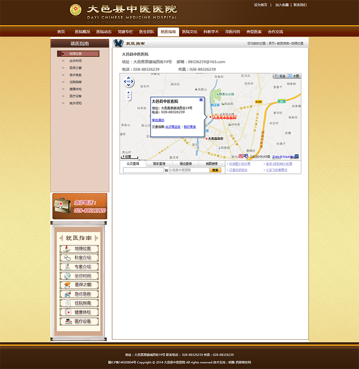Click the yellow 搜索 search button

[215, 170]
